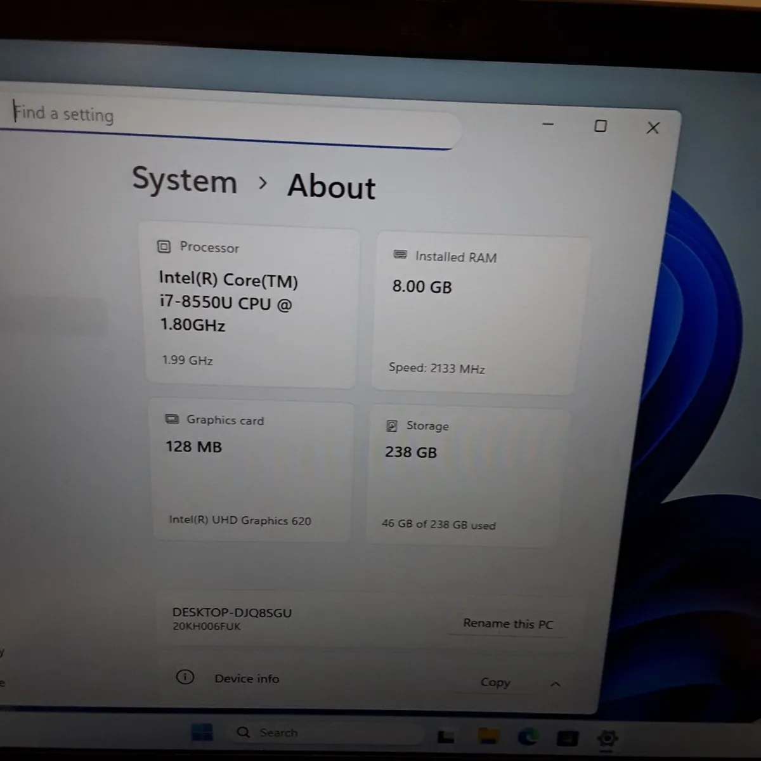Select the model number 20KH006FUK
Screen dimensions: 761x761
(x=207, y=626)
